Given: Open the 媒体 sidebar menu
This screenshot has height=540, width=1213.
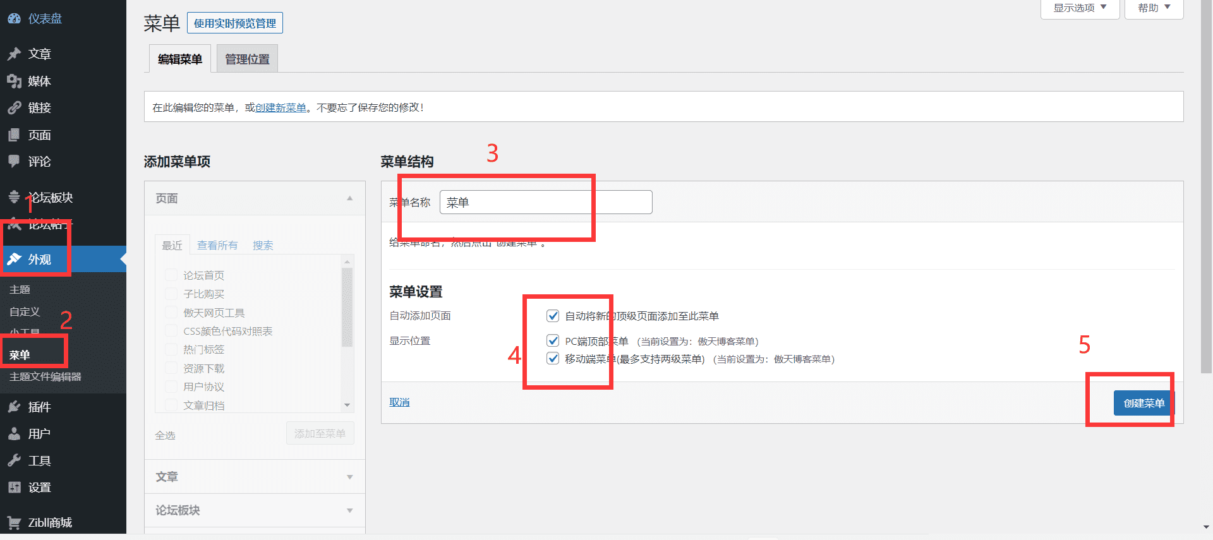Looking at the screenshot, I should click(x=39, y=81).
